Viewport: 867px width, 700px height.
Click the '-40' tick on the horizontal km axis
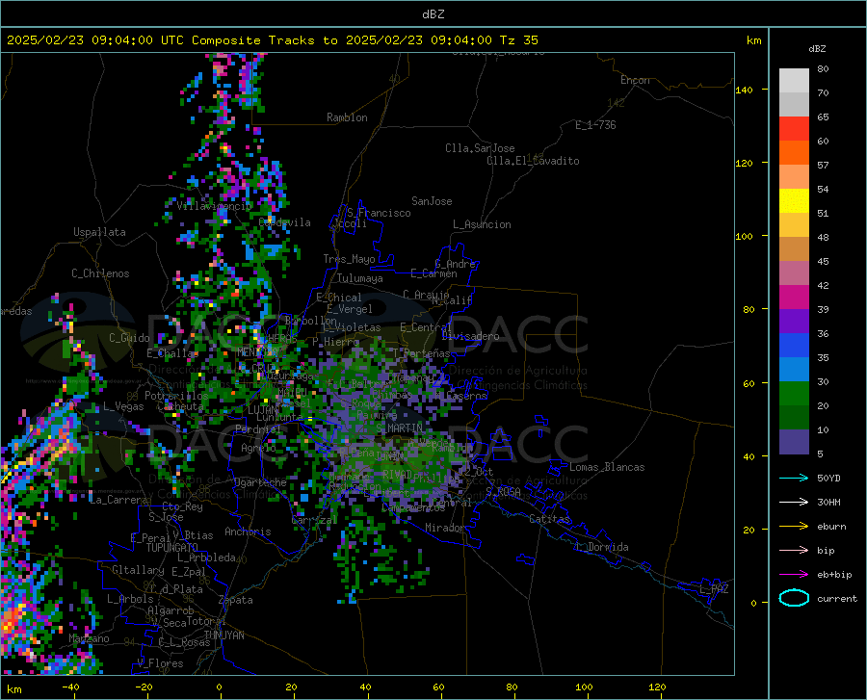click(70, 687)
